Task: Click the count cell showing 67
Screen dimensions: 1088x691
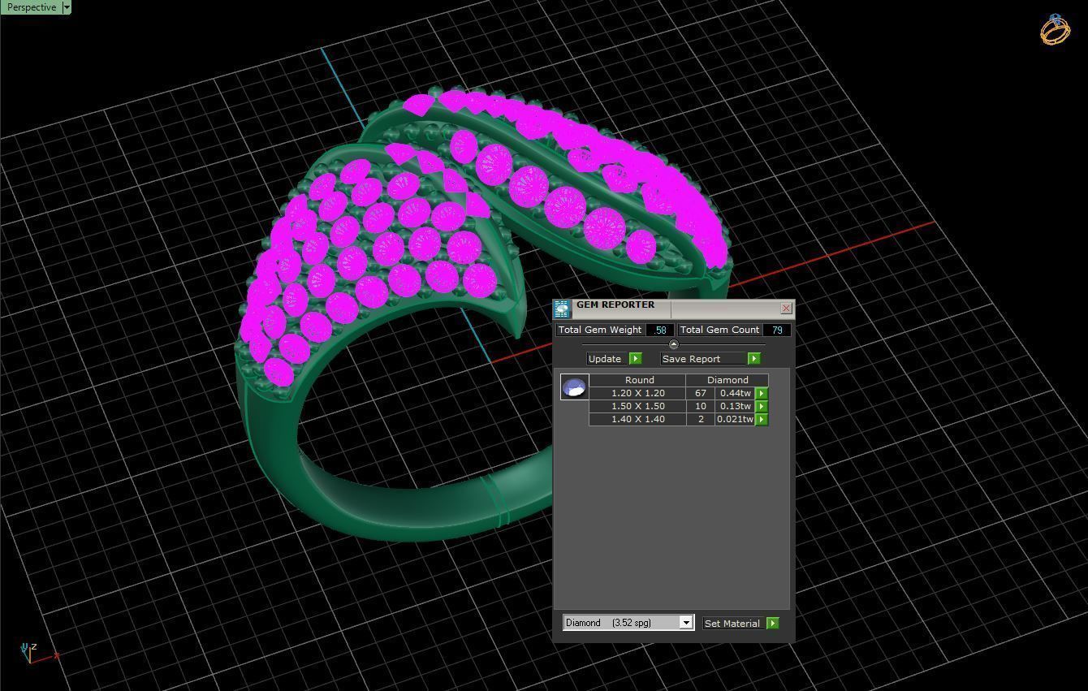Action: coord(701,393)
